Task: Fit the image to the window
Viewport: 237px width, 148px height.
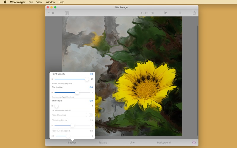Action: 152,13
